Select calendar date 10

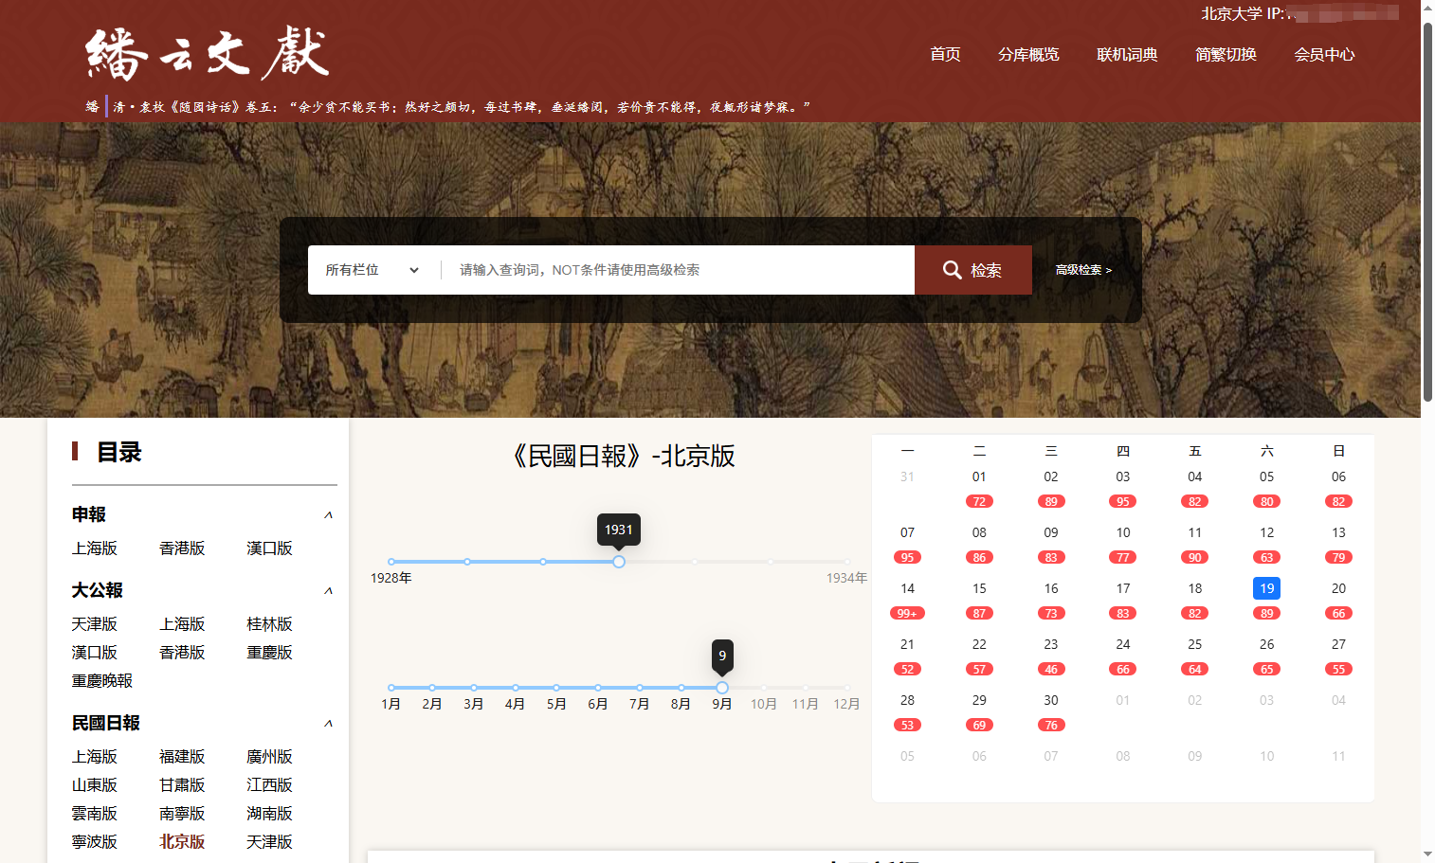tap(1123, 532)
